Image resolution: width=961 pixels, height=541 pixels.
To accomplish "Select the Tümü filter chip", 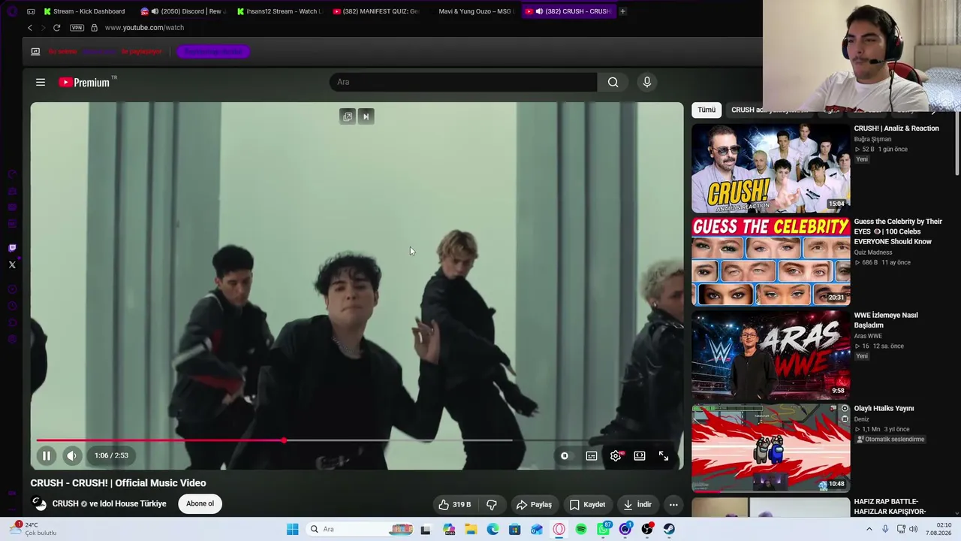I will click(706, 110).
